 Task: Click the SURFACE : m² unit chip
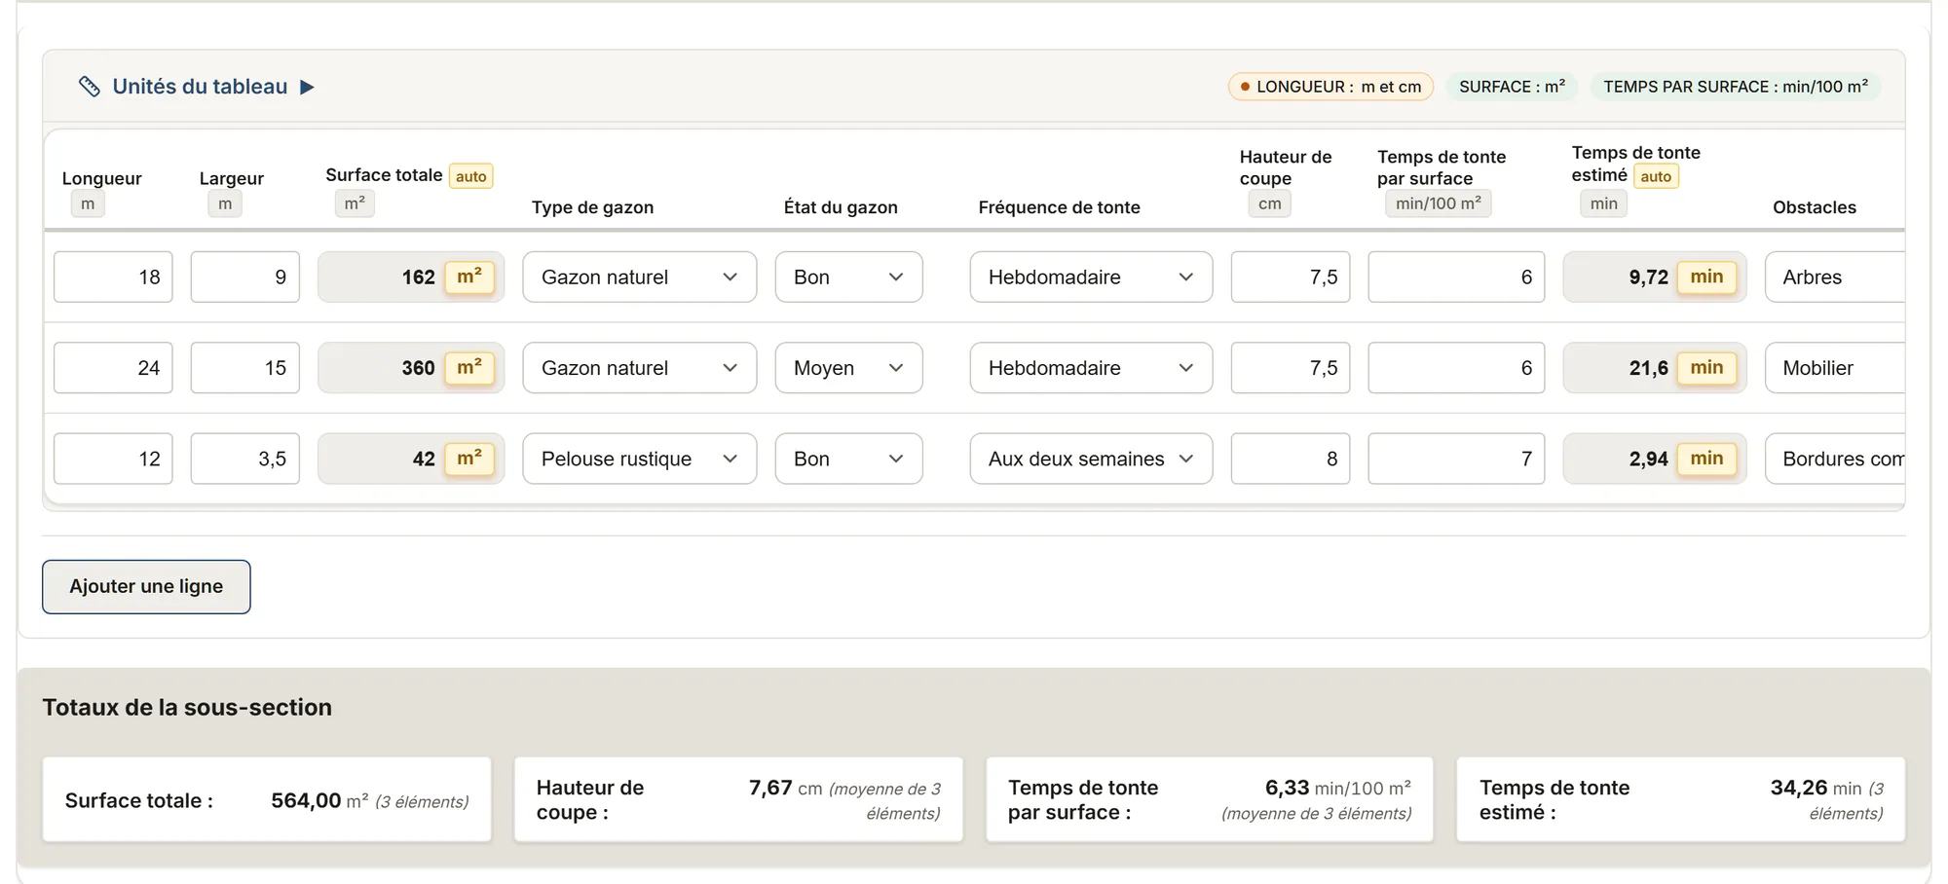pyautogui.click(x=1512, y=87)
